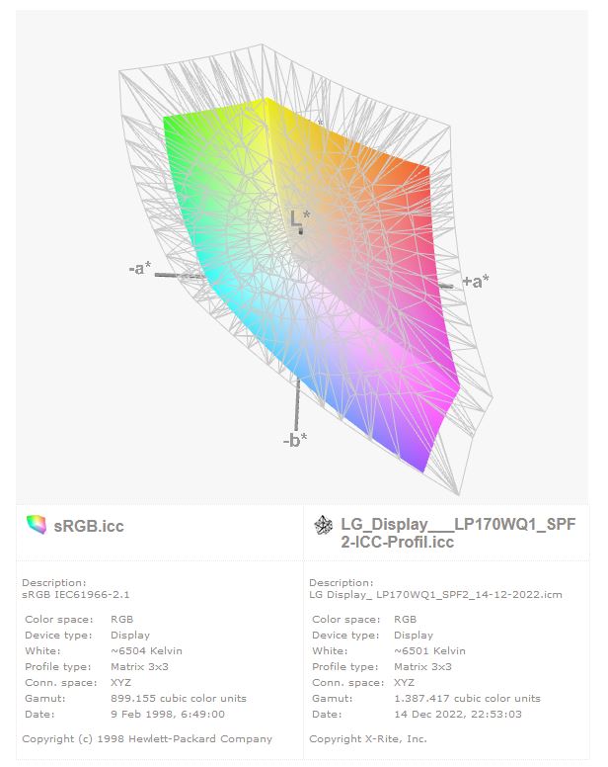The height and width of the screenshot is (767, 608).
Task: Click sRGB Color space value RGB
Action: pyautogui.click(x=122, y=620)
